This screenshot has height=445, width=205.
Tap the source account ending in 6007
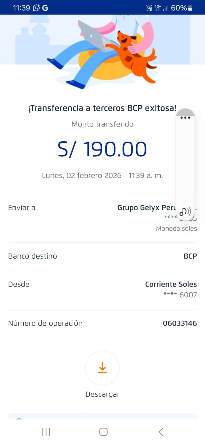[180, 295]
